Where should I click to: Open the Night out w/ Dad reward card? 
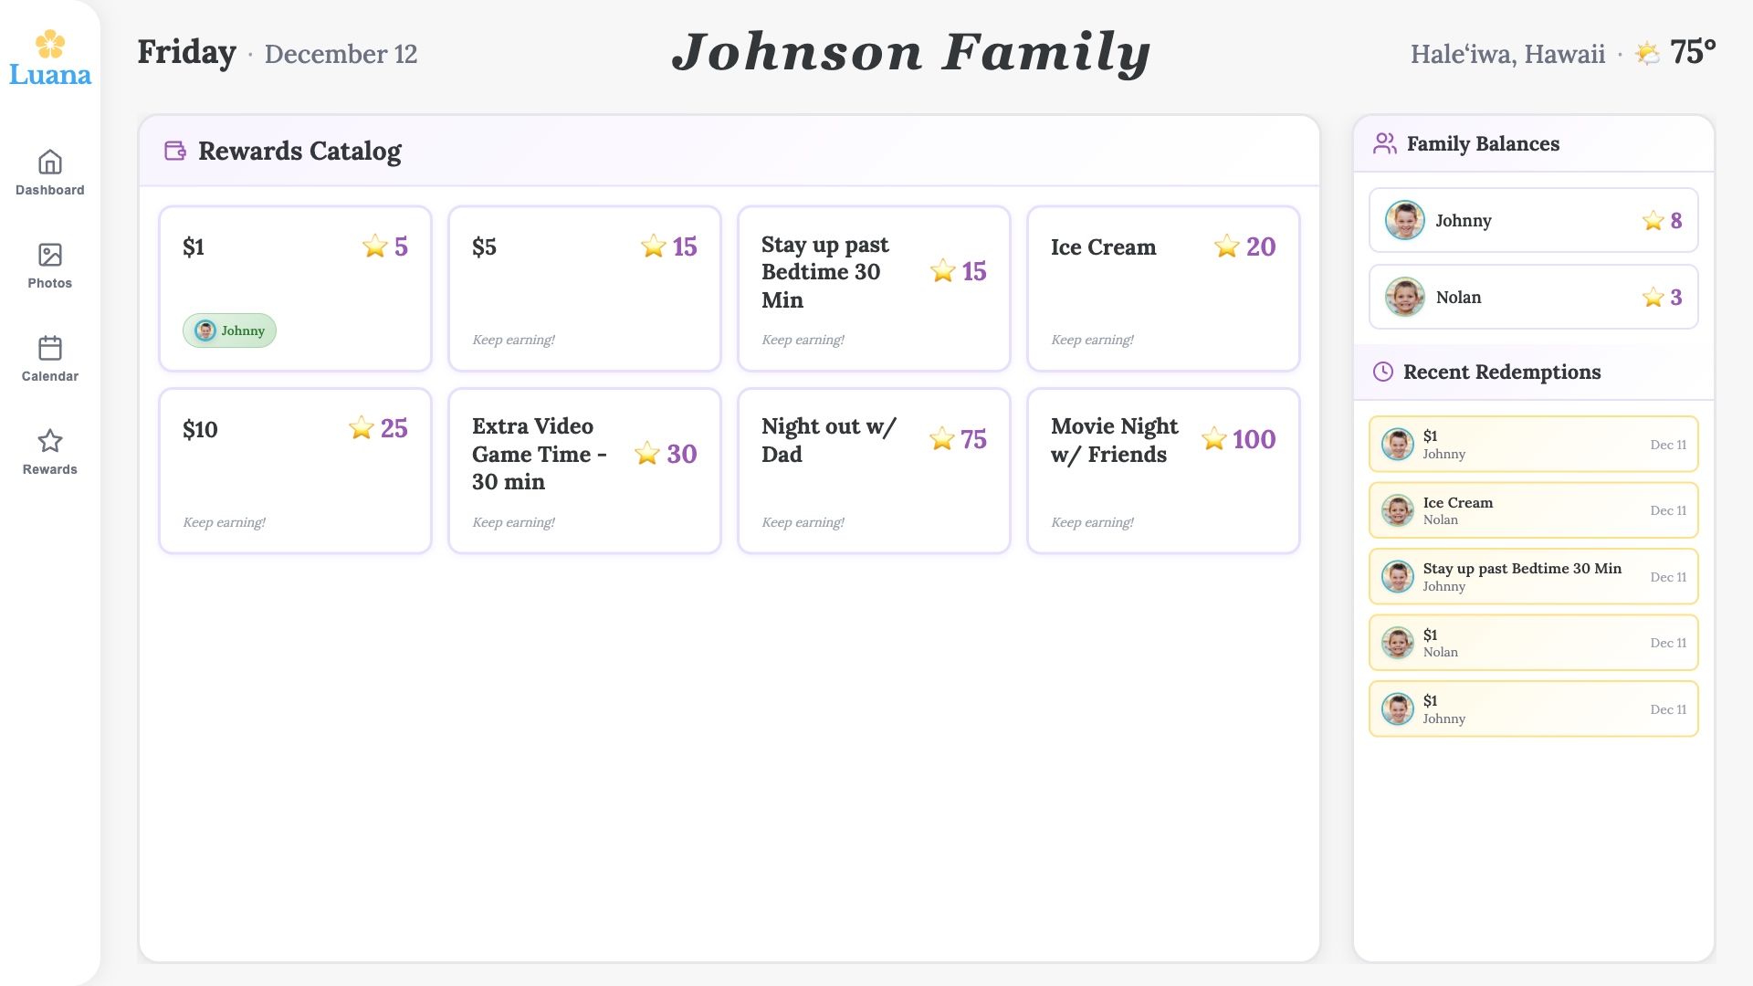(x=873, y=470)
